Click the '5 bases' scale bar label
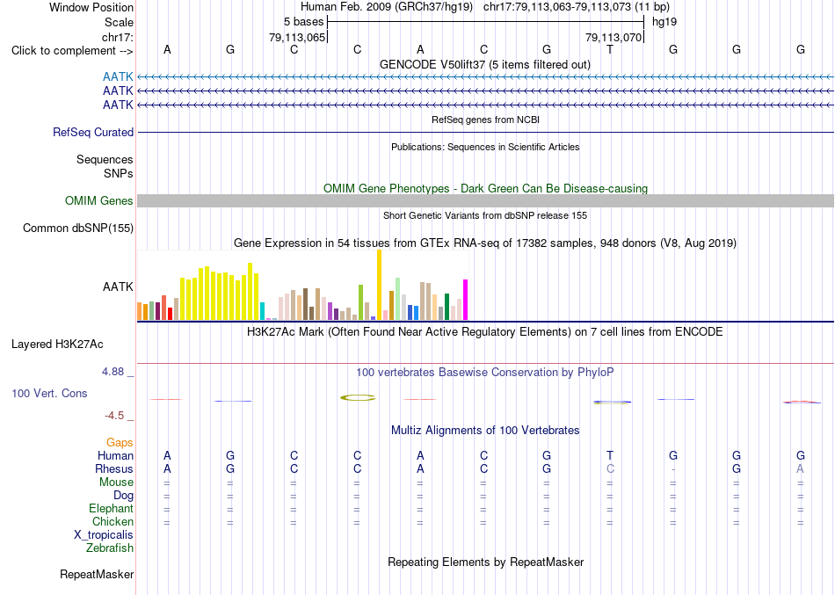The height and width of the screenshot is (595, 835). (303, 22)
